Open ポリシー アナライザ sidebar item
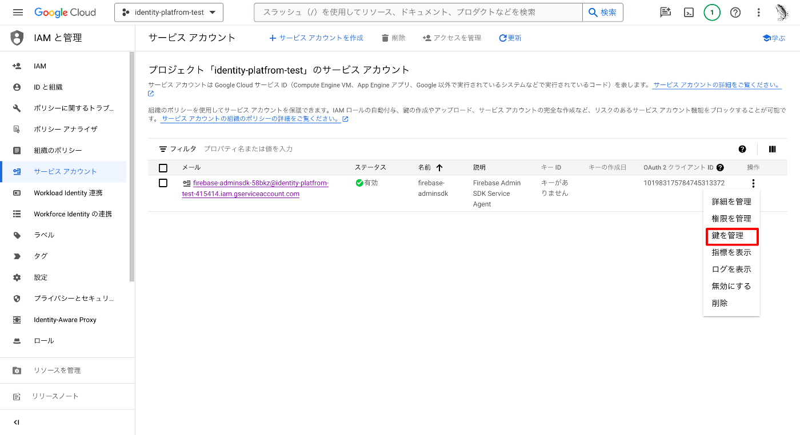The width and height of the screenshot is (800, 435). (63, 130)
